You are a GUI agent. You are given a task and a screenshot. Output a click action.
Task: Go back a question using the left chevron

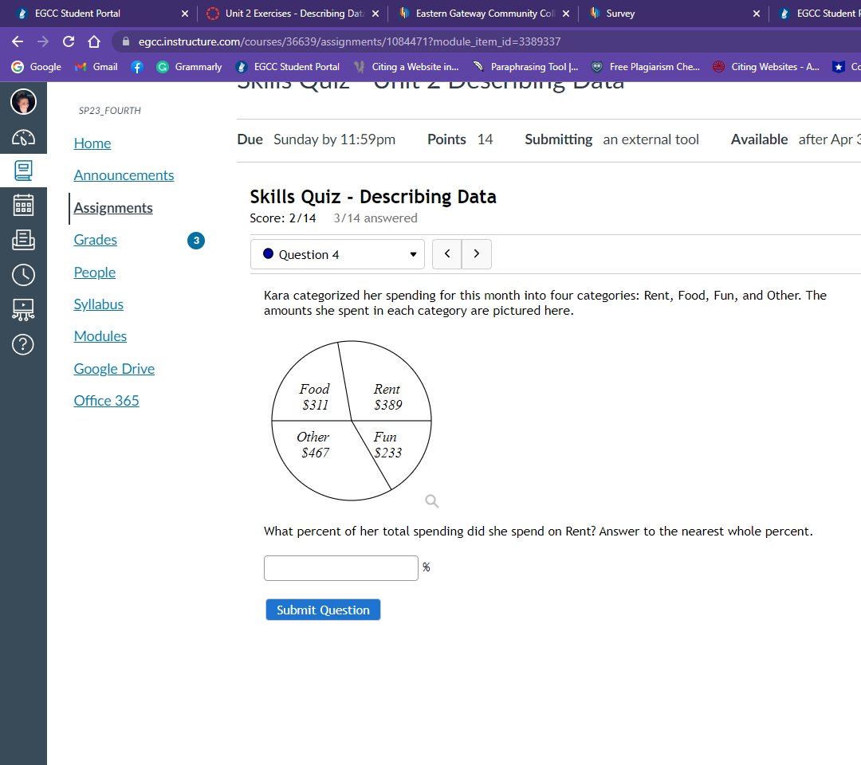pos(446,254)
